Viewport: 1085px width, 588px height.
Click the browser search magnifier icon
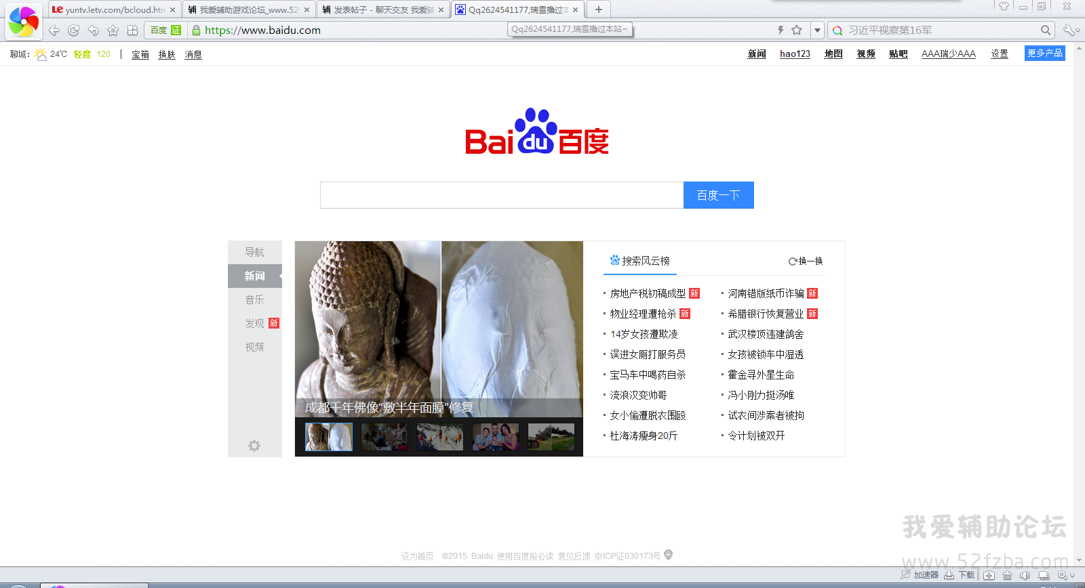1046,30
